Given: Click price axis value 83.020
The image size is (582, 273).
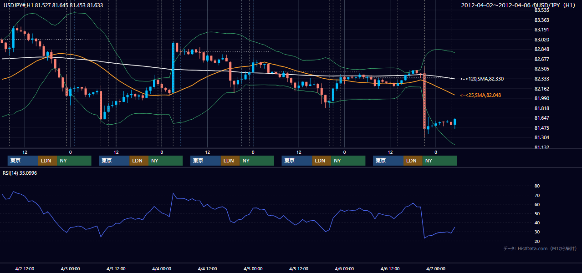Looking at the screenshot, I should pos(541,40).
